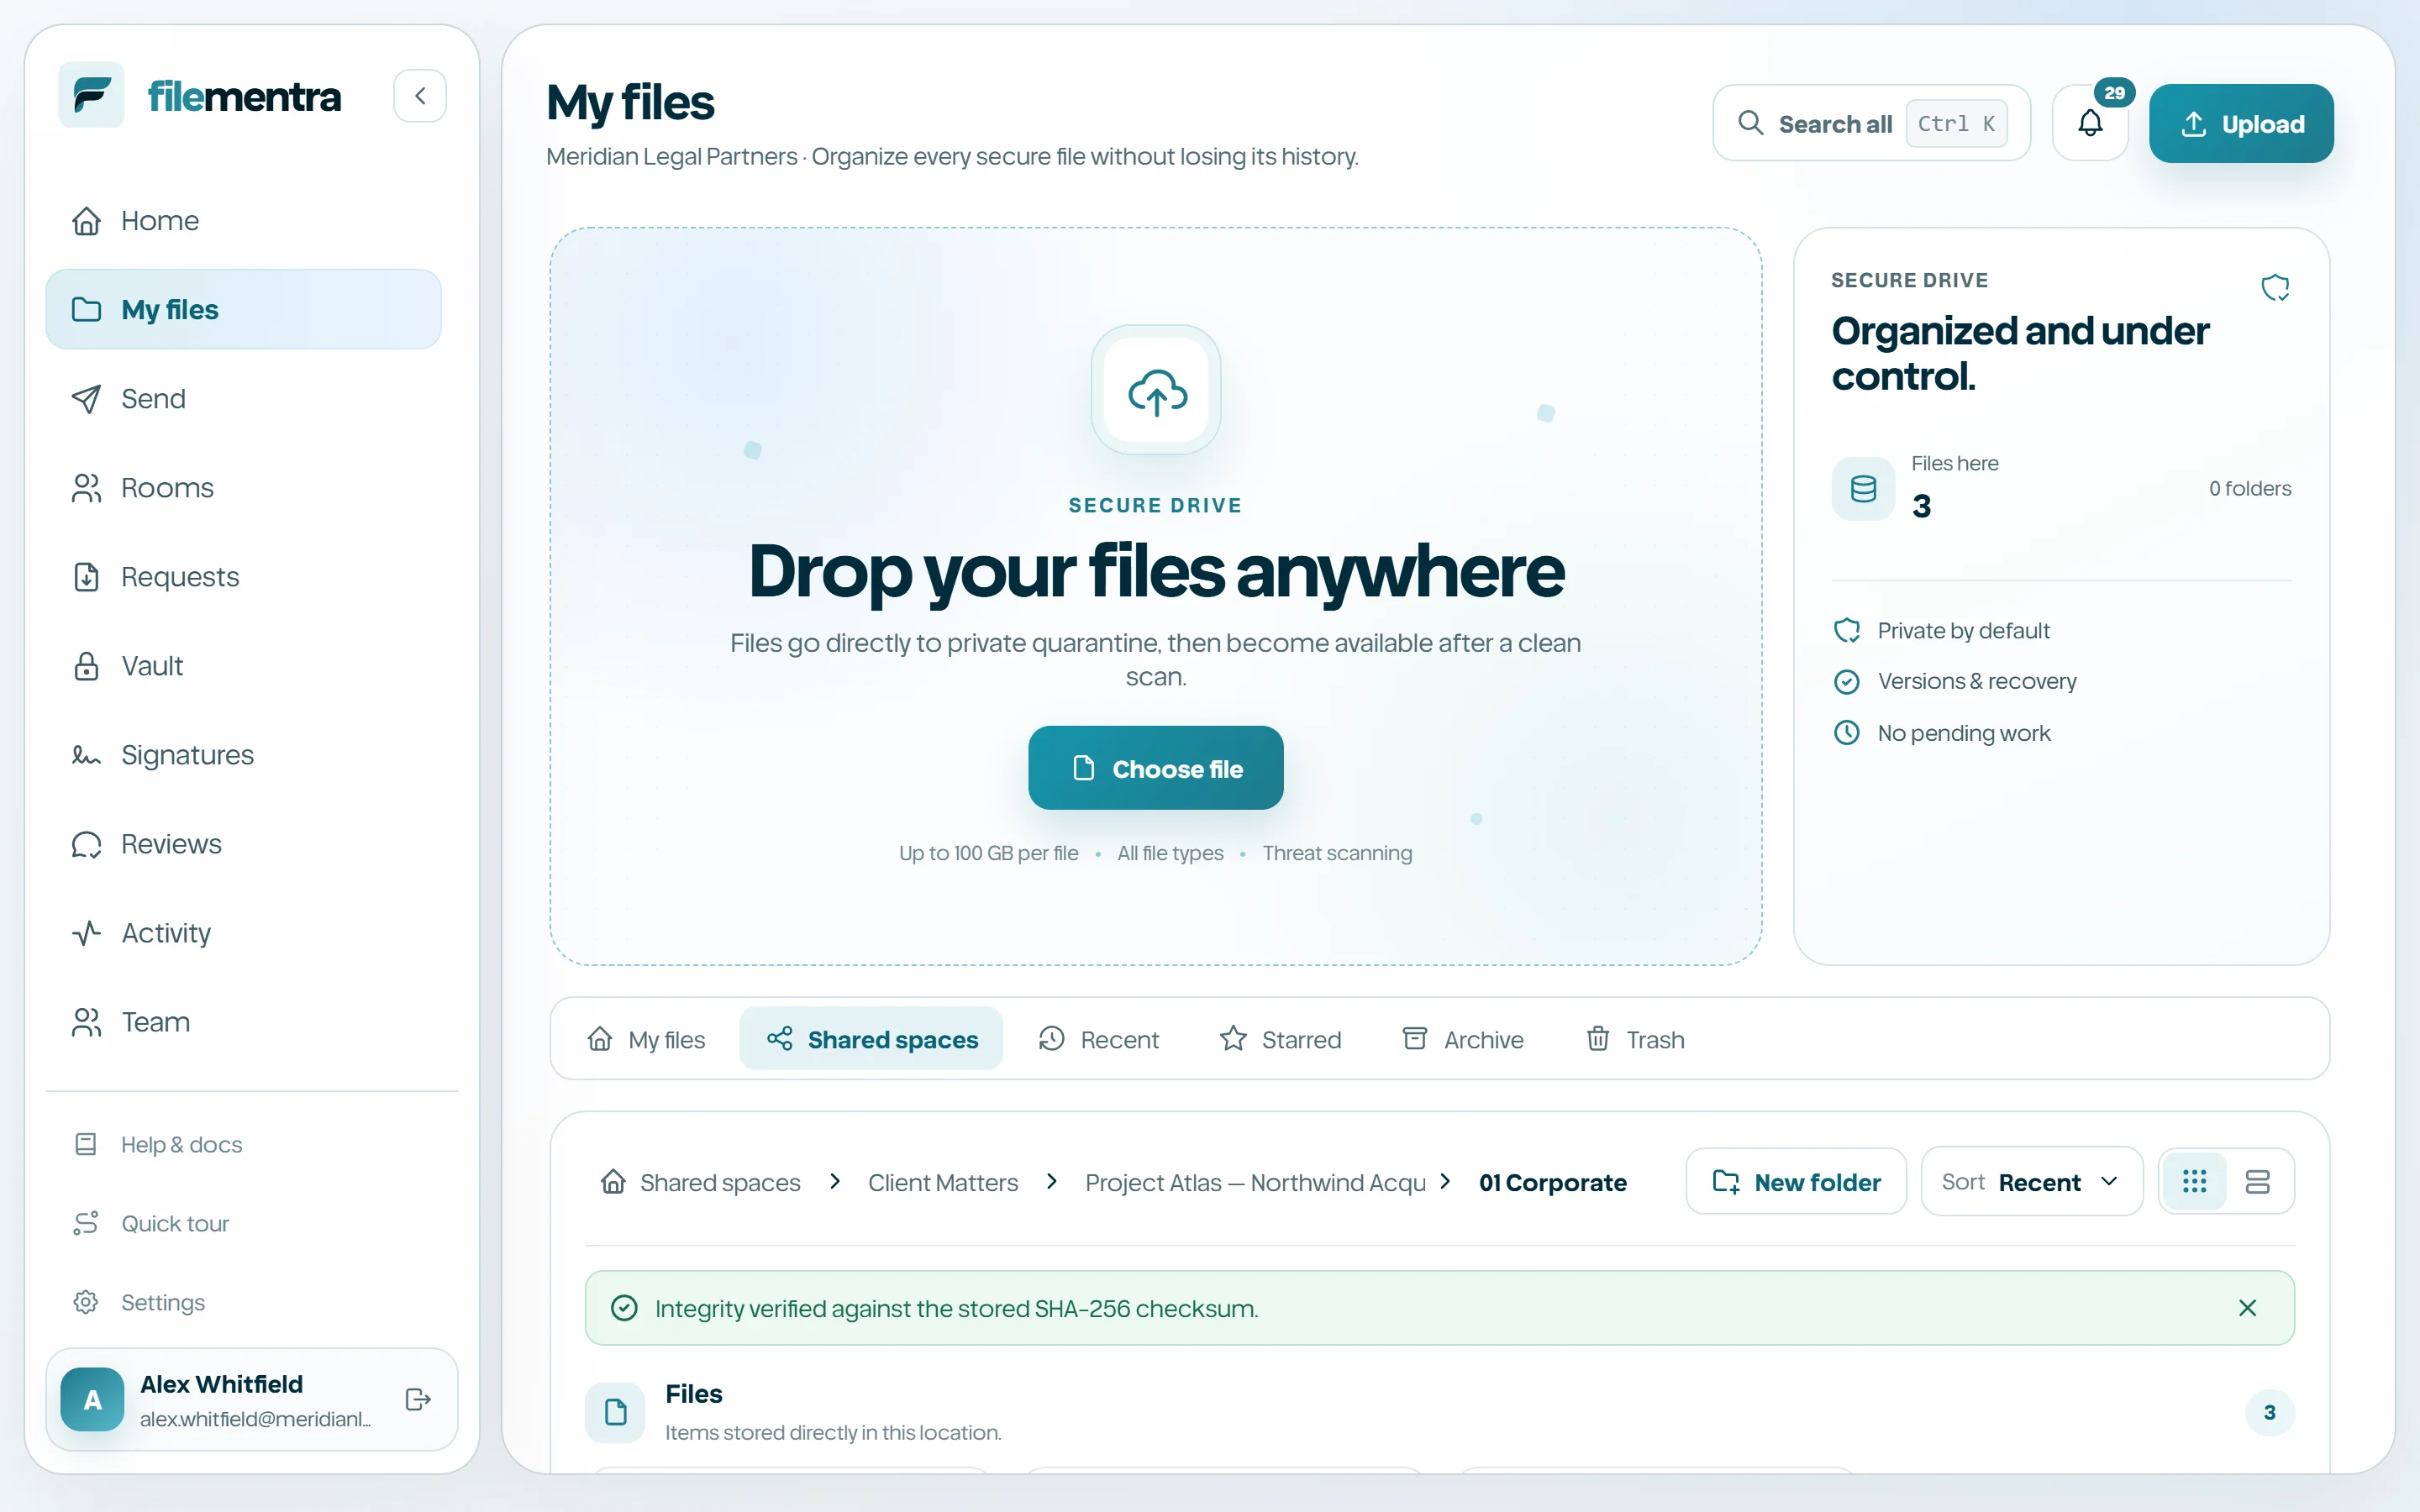
Task: Click the document icon beside Files heading
Action: [615, 1412]
